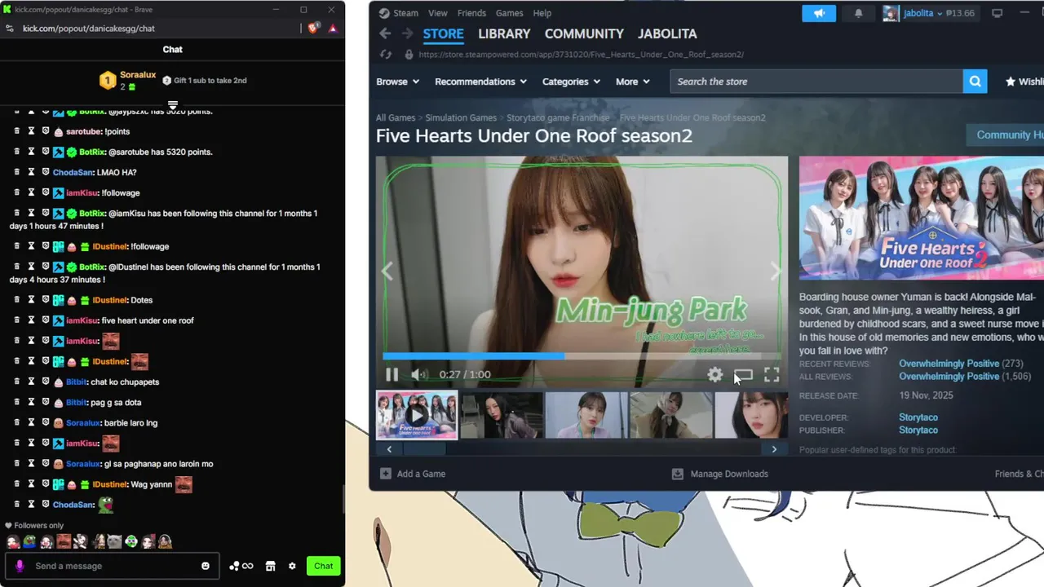The width and height of the screenshot is (1044, 587).
Task: Open the More dropdown in store nav
Action: 632,82
